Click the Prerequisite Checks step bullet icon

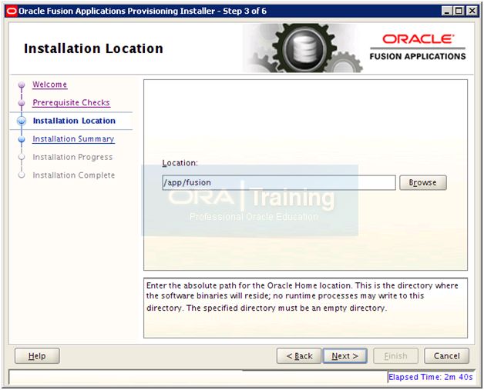click(x=22, y=102)
